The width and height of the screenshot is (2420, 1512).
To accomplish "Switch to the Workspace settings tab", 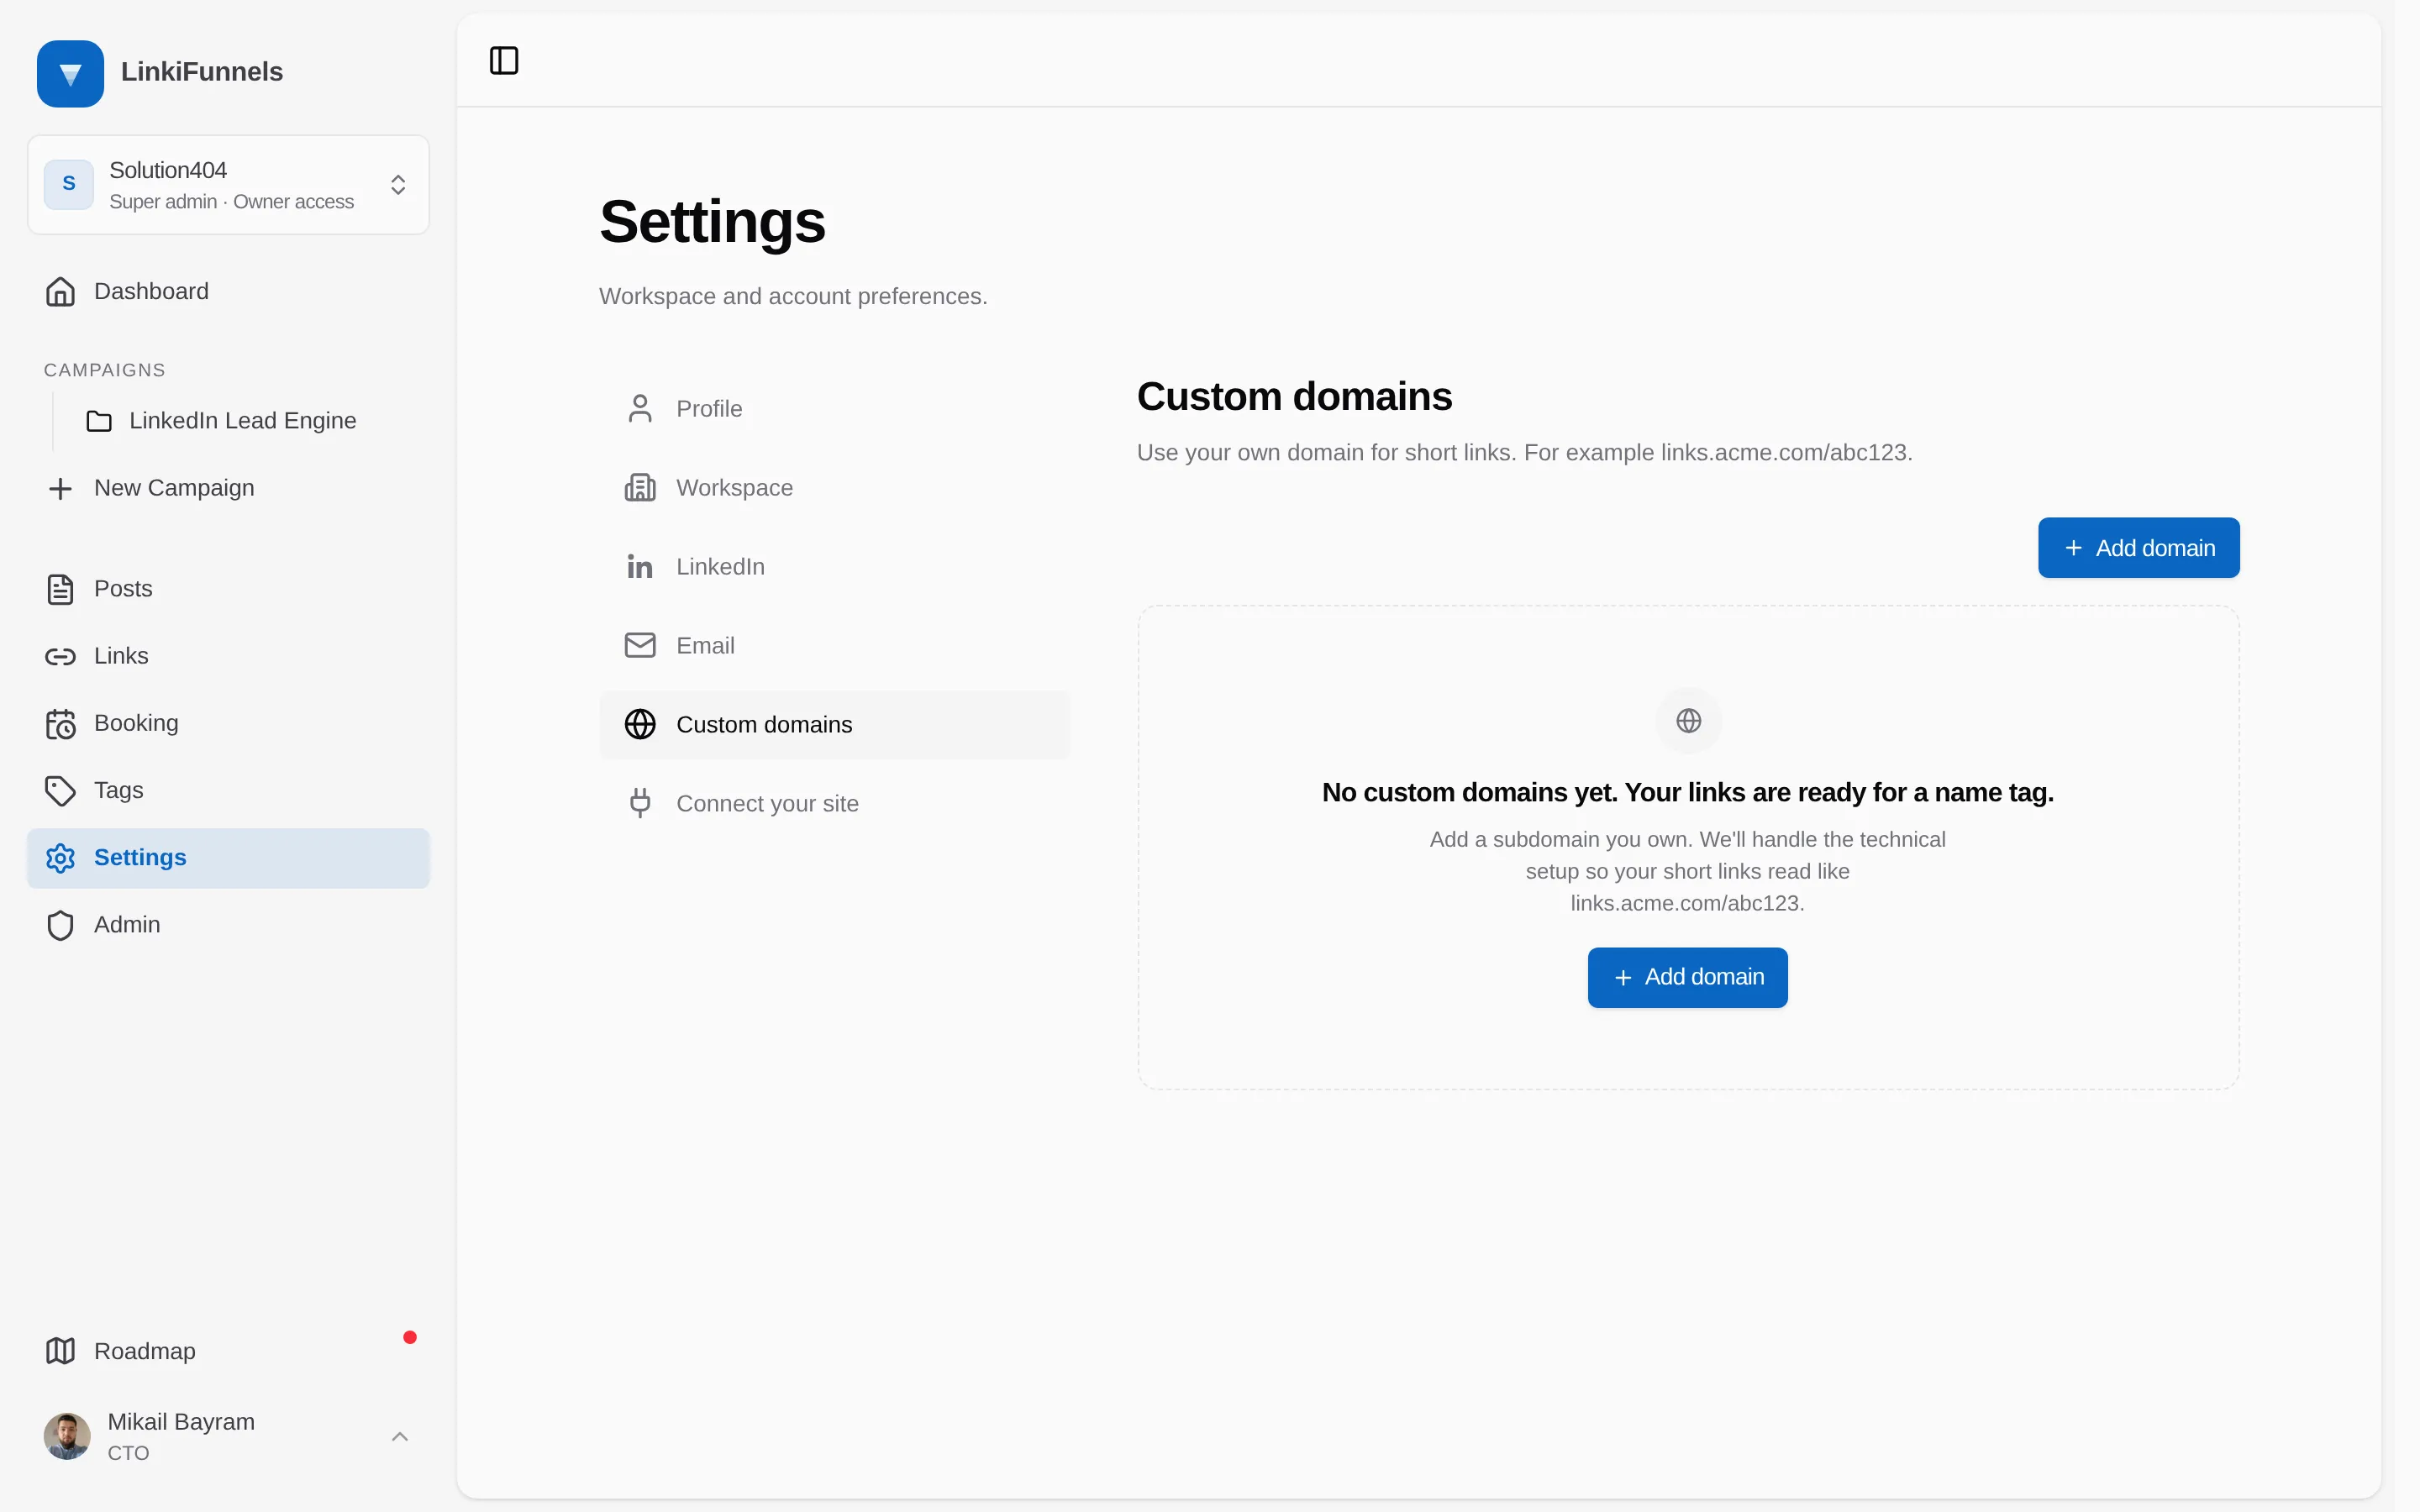I will 834,487.
